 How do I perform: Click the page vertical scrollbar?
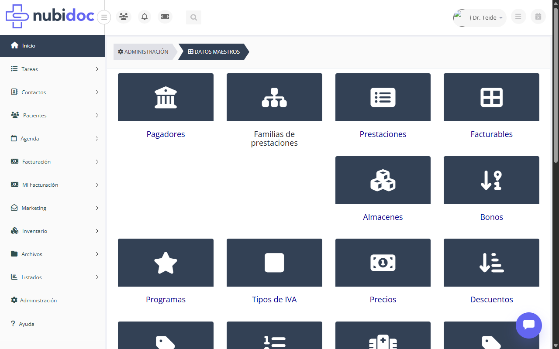556,85
